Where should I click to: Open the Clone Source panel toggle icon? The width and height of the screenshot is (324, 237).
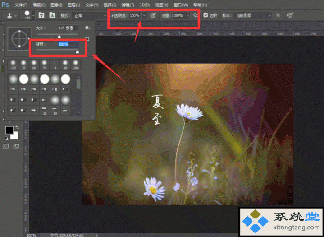(x=52, y=15)
